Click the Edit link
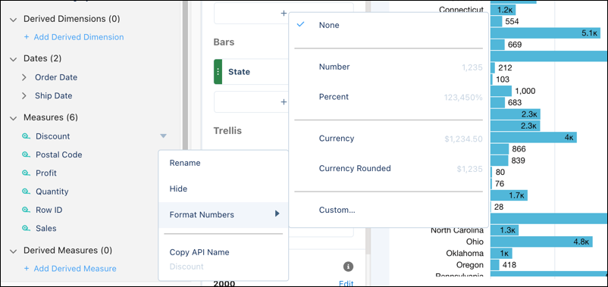 coord(346,283)
